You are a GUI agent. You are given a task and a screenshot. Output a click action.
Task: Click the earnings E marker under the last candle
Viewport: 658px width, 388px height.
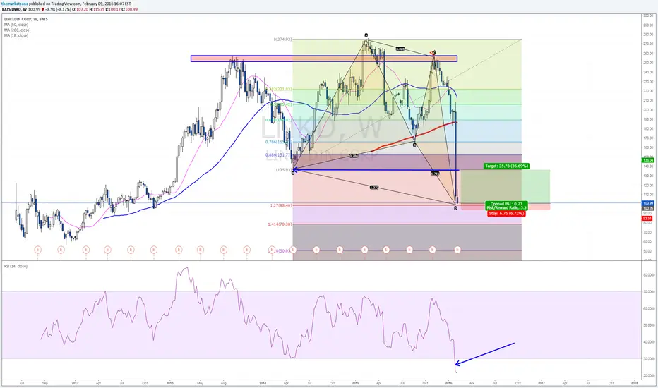click(x=457, y=250)
